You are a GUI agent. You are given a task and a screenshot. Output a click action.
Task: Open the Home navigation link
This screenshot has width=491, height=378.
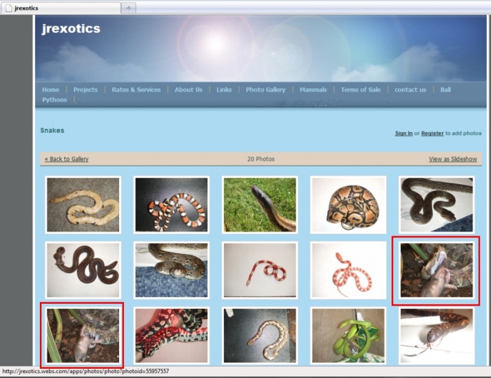pos(50,90)
